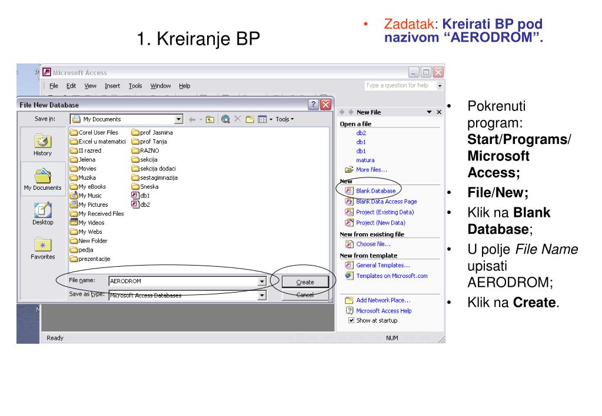Click the Views icon in dialog toolbar
Viewport: 602px width, 416px height.
[x=262, y=120]
